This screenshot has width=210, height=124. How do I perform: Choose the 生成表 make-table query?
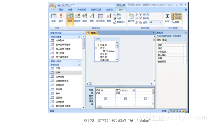pos(77,18)
